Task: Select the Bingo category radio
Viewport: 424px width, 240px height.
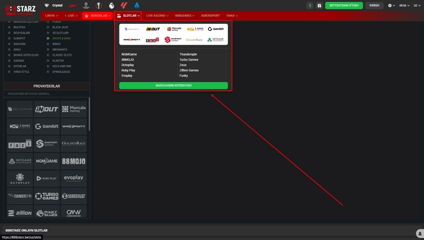Action: point(48,44)
